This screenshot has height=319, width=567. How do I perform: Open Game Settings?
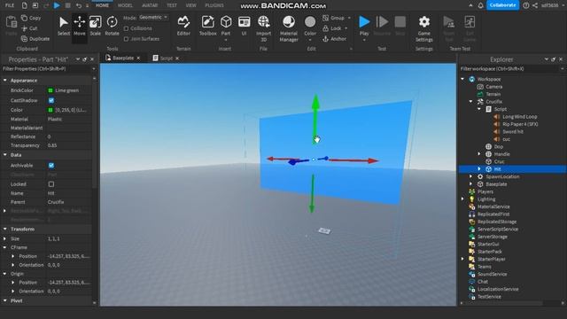[423, 28]
